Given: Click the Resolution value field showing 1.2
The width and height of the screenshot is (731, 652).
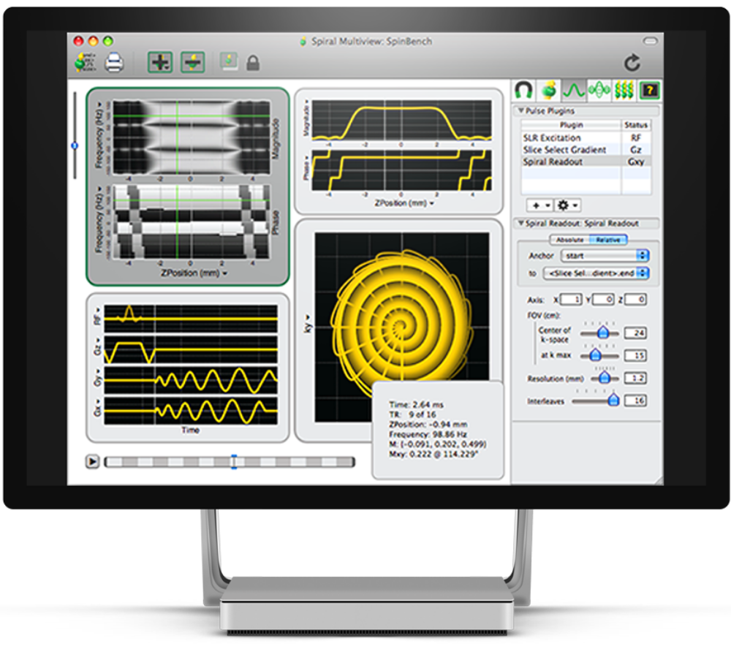Looking at the screenshot, I should 635,378.
